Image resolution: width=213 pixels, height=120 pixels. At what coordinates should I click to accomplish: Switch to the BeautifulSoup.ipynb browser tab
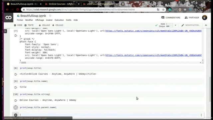point(24,4)
